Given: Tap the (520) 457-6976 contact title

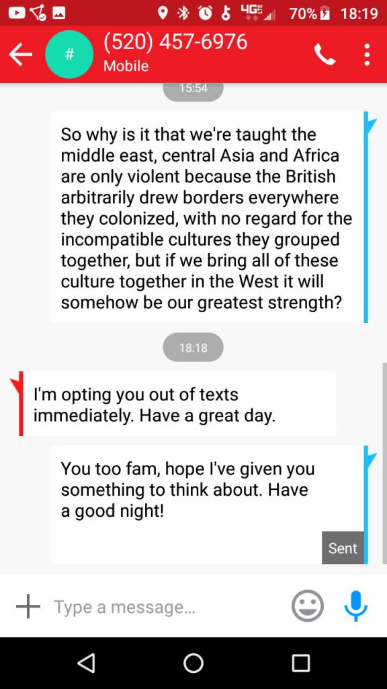Looking at the screenshot, I should coord(175,42).
